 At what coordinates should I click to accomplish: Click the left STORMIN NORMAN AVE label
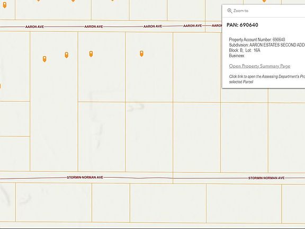tap(85, 178)
